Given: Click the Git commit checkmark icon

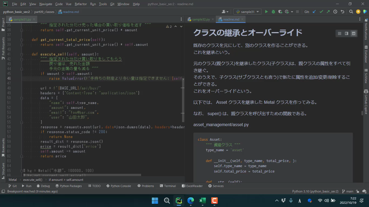Looking at the screenshot, I should [321, 12].
